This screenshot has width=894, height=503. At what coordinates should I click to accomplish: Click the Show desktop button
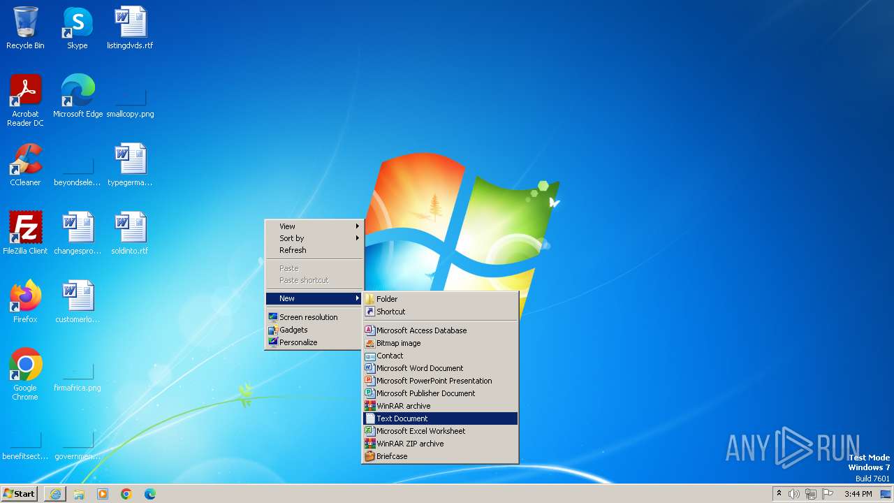tap(887, 494)
